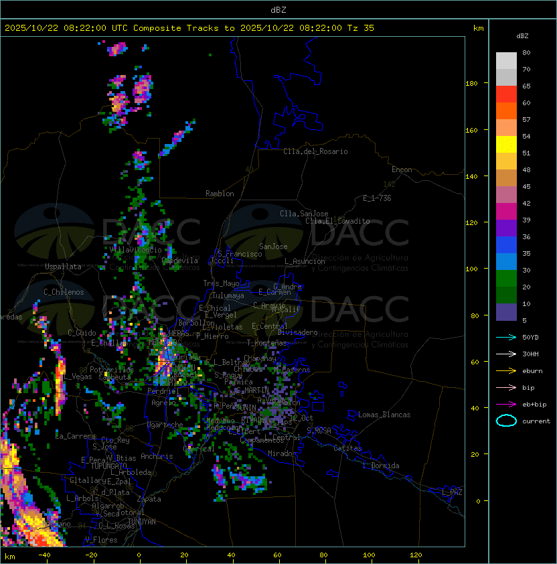
Task: Click the 'Uspallata' map label
Action: tap(63, 267)
